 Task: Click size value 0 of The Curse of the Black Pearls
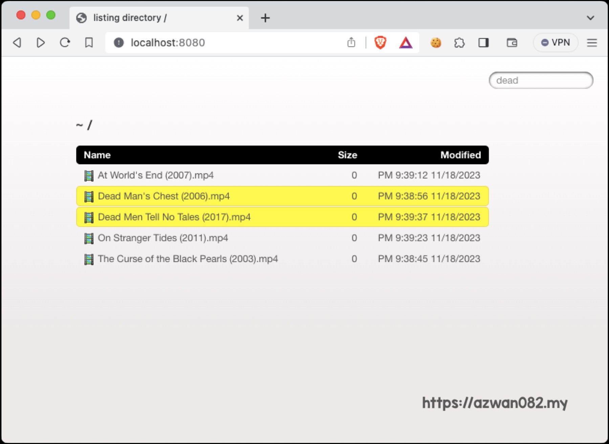point(354,259)
